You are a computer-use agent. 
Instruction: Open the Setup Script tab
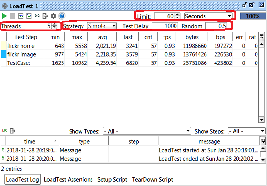pyautogui.click(x=112, y=179)
